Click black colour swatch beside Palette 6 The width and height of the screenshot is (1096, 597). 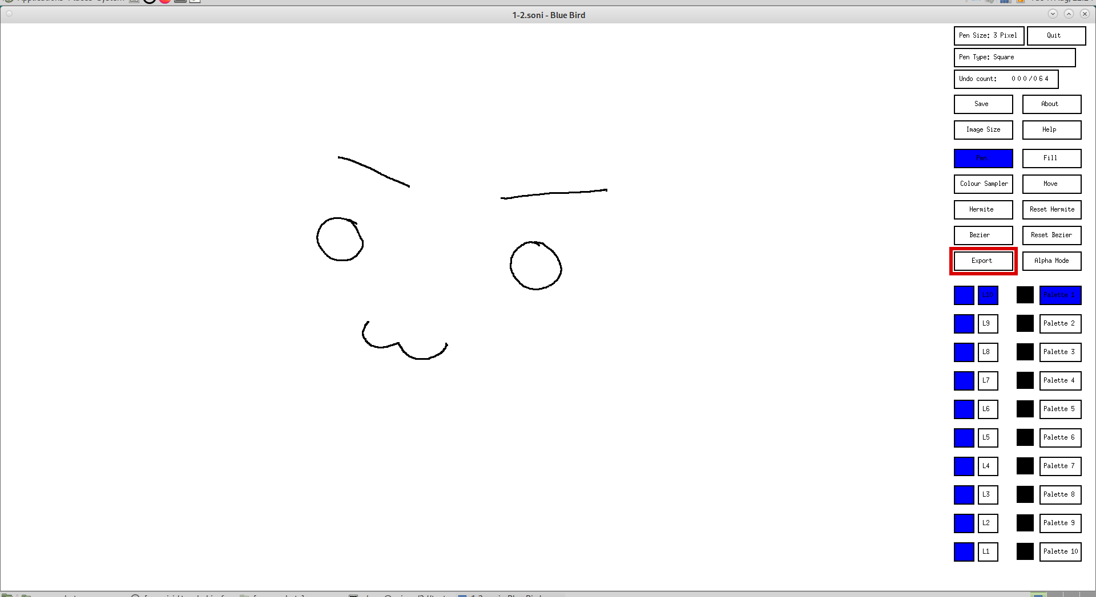[x=1025, y=437]
